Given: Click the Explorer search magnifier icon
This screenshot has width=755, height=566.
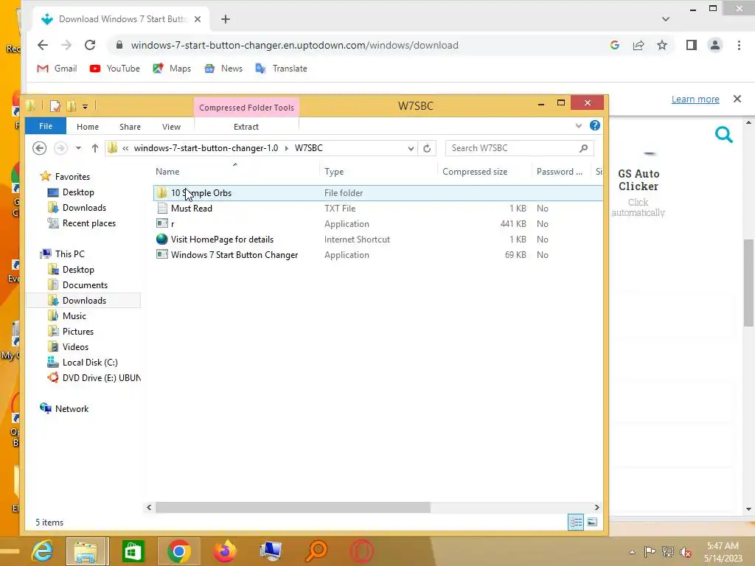Looking at the screenshot, I should click(584, 148).
